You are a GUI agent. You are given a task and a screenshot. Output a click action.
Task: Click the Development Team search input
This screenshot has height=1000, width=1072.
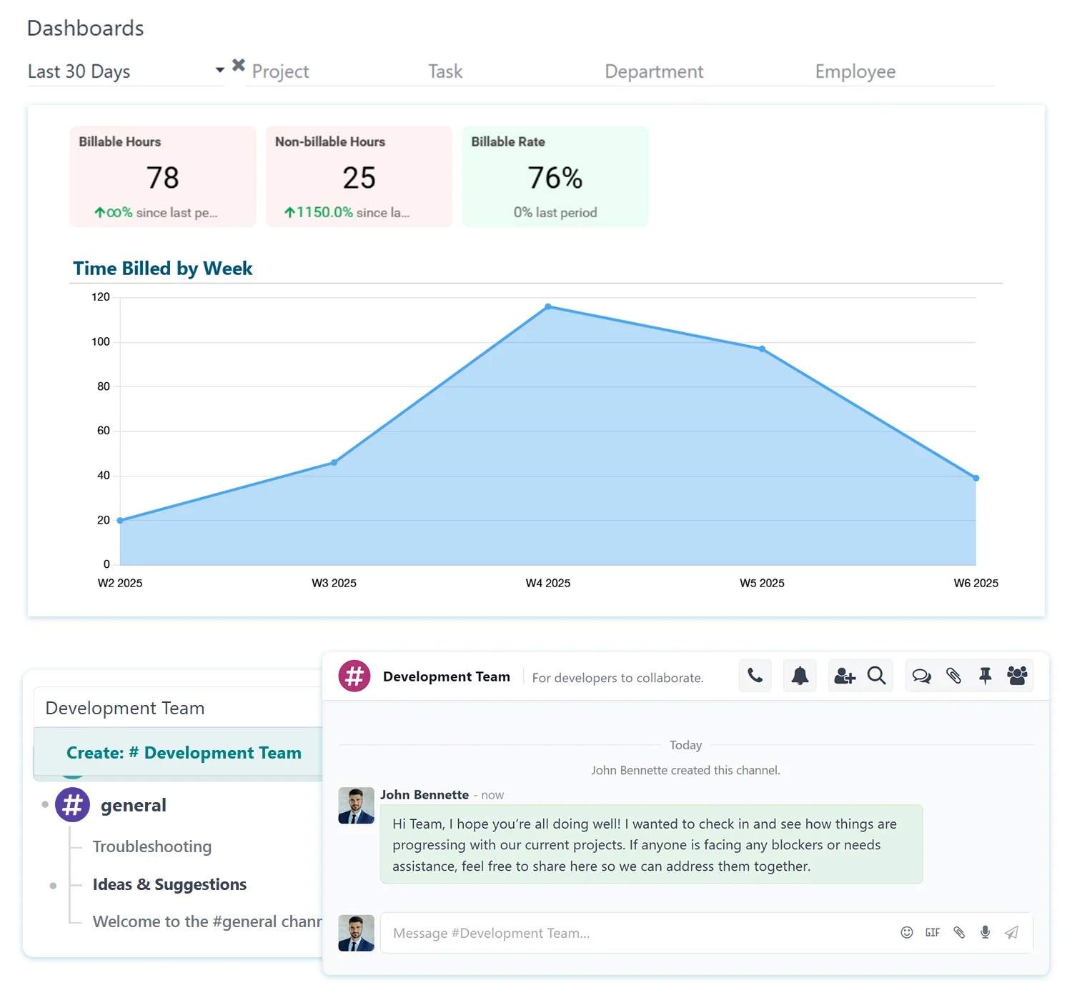click(x=179, y=708)
